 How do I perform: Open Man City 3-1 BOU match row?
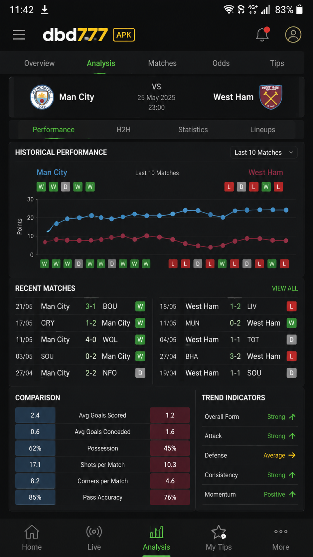click(x=80, y=306)
